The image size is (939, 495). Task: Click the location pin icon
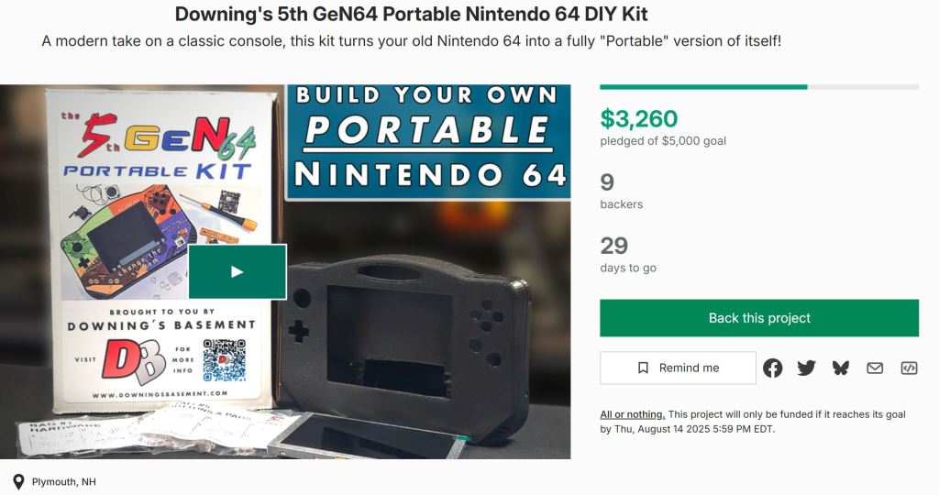click(18, 482)
